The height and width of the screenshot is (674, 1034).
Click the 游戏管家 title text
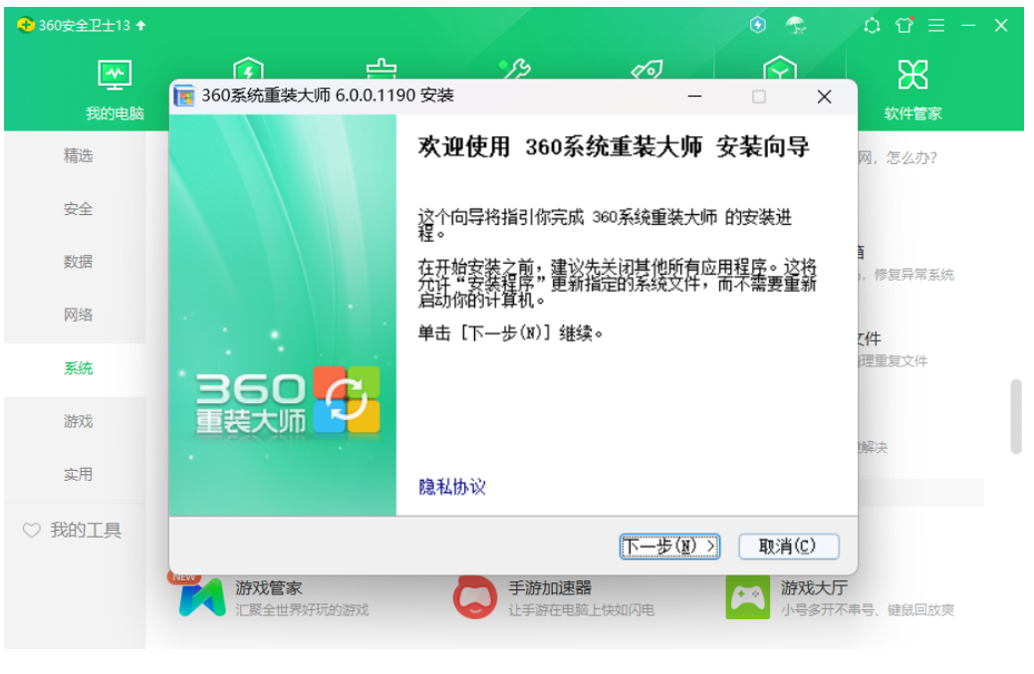point(268,587)
